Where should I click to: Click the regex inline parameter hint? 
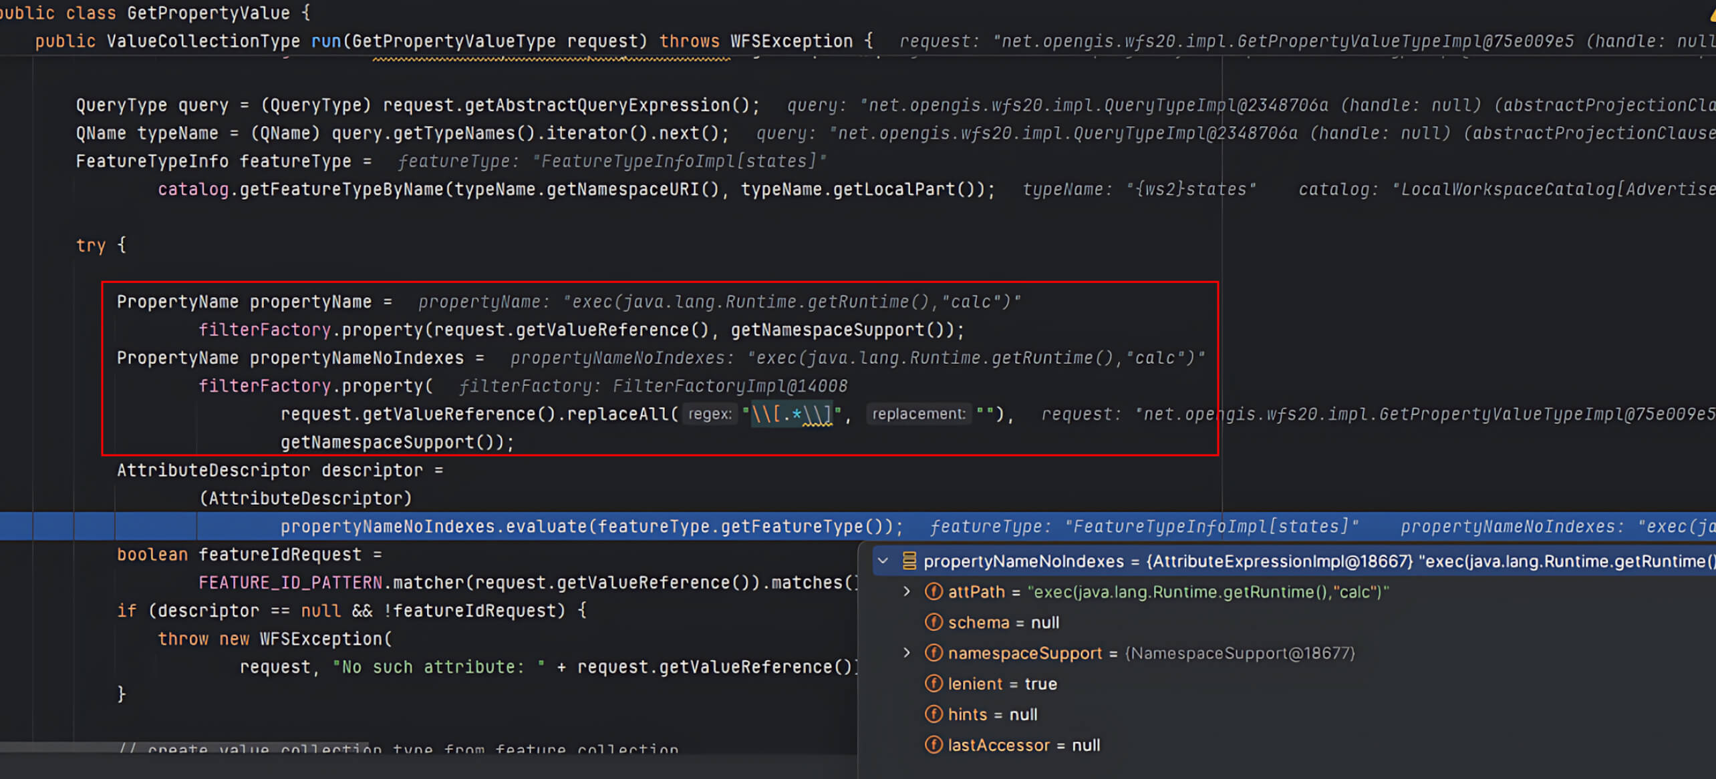pyautogui.click(x=710, y=414)
